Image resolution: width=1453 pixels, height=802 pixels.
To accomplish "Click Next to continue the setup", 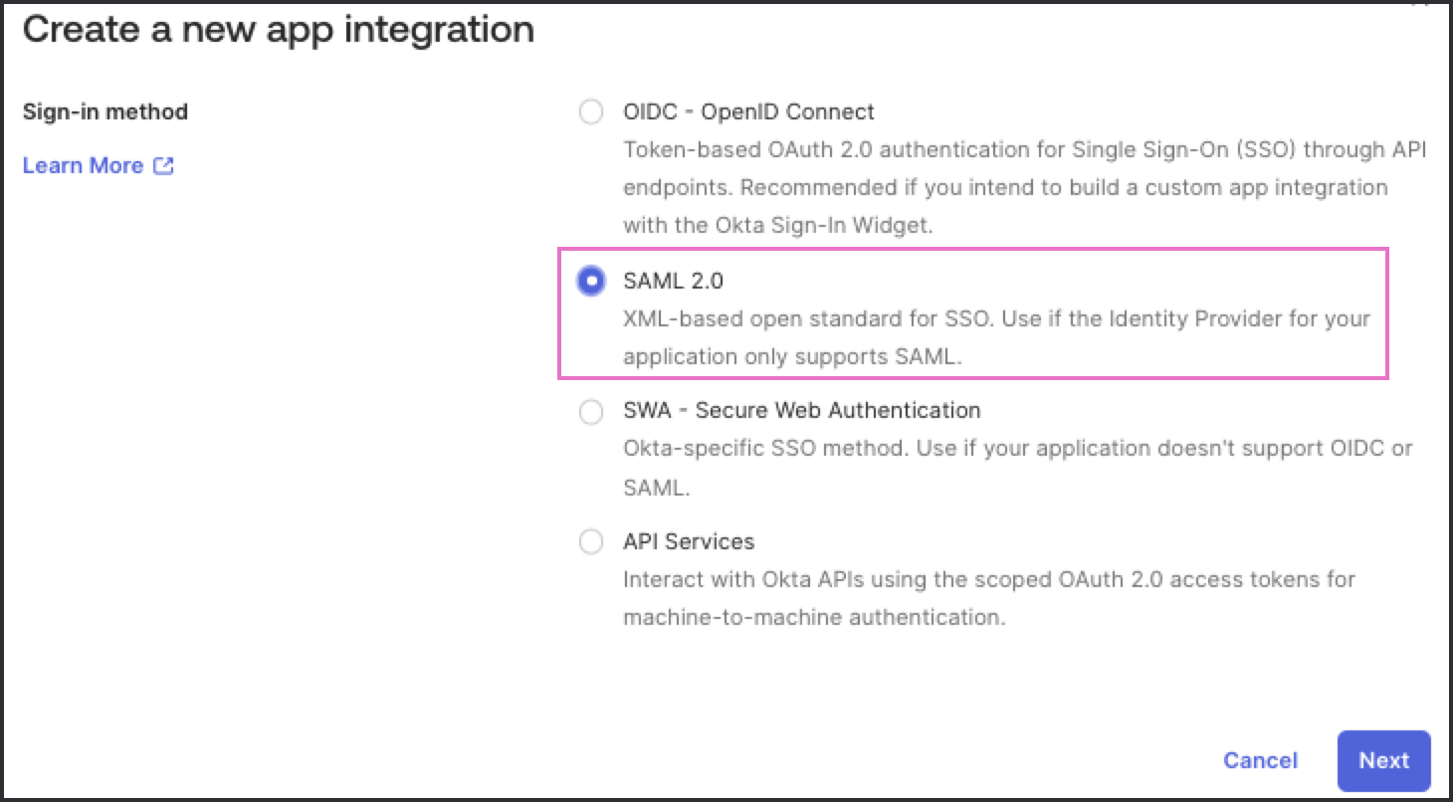I will coord(1383,760).
